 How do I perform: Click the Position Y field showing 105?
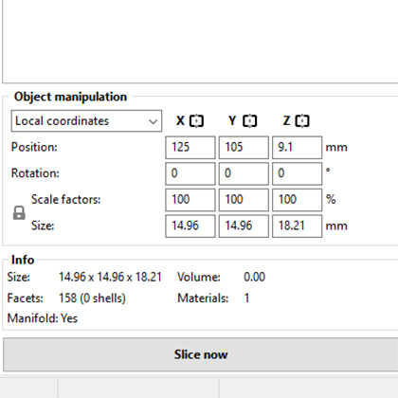click(244, 148)
